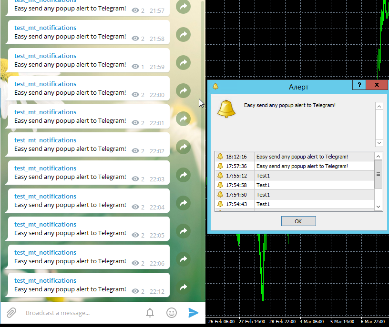Forward the 22:12 message
Screen dimensions: 389x327
[183, 287]
